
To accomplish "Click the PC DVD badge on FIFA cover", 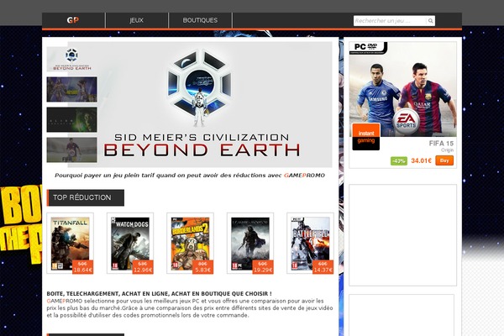I will point(368,48).
